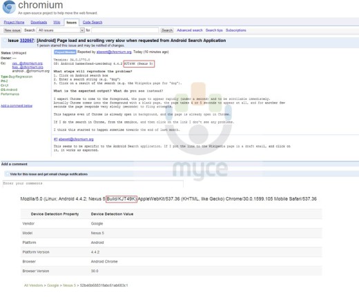Click Add a comment below link
The width and height of the screenshot is (359, 297).
(x=17, y=105)
